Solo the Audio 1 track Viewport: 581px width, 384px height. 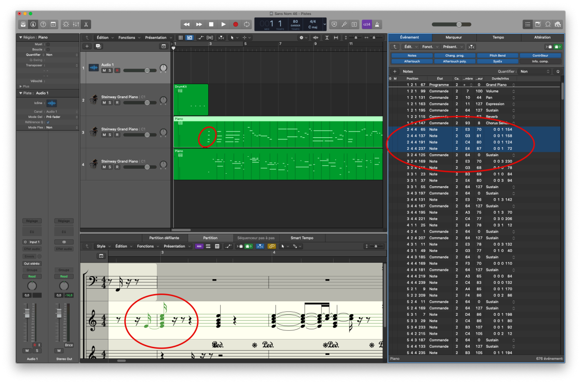click(x=110, y=71)
